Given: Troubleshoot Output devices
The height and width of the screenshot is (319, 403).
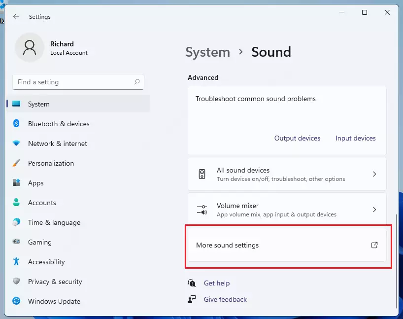Looking at the screenshot, I should (x=297, y=138).
